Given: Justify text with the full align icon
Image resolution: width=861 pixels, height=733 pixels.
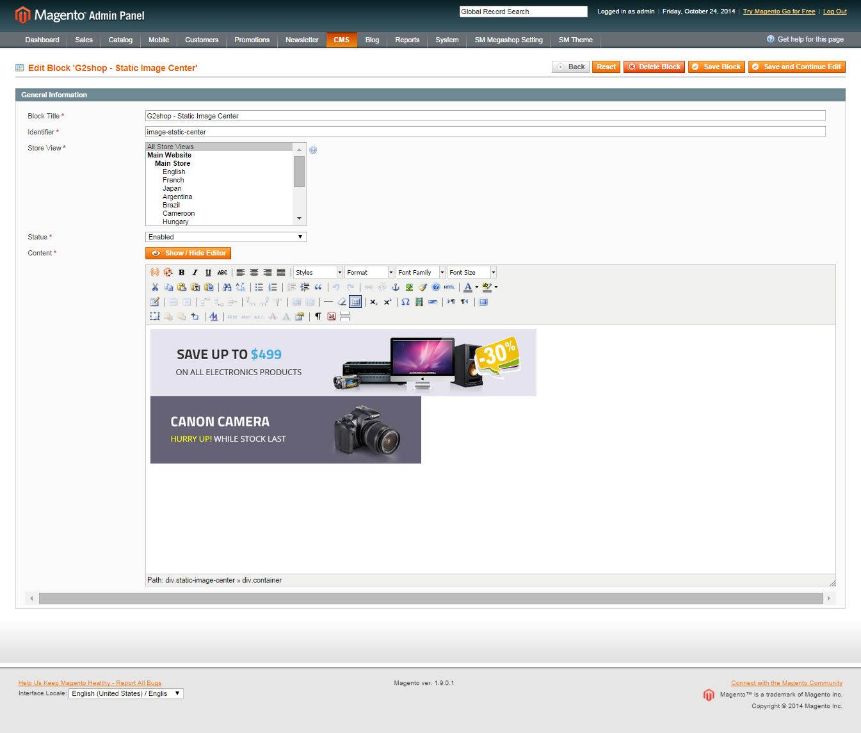Looking at the screenshot, I should click(281, 273).
